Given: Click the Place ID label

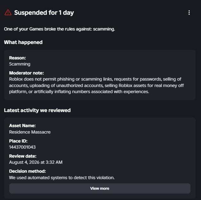Looking at the screenshot, I should (x=18, y=141).
